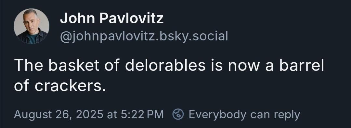Click the man's face in the avatar
The height and width of the screenshot is (128, 351).
point(31,21)
